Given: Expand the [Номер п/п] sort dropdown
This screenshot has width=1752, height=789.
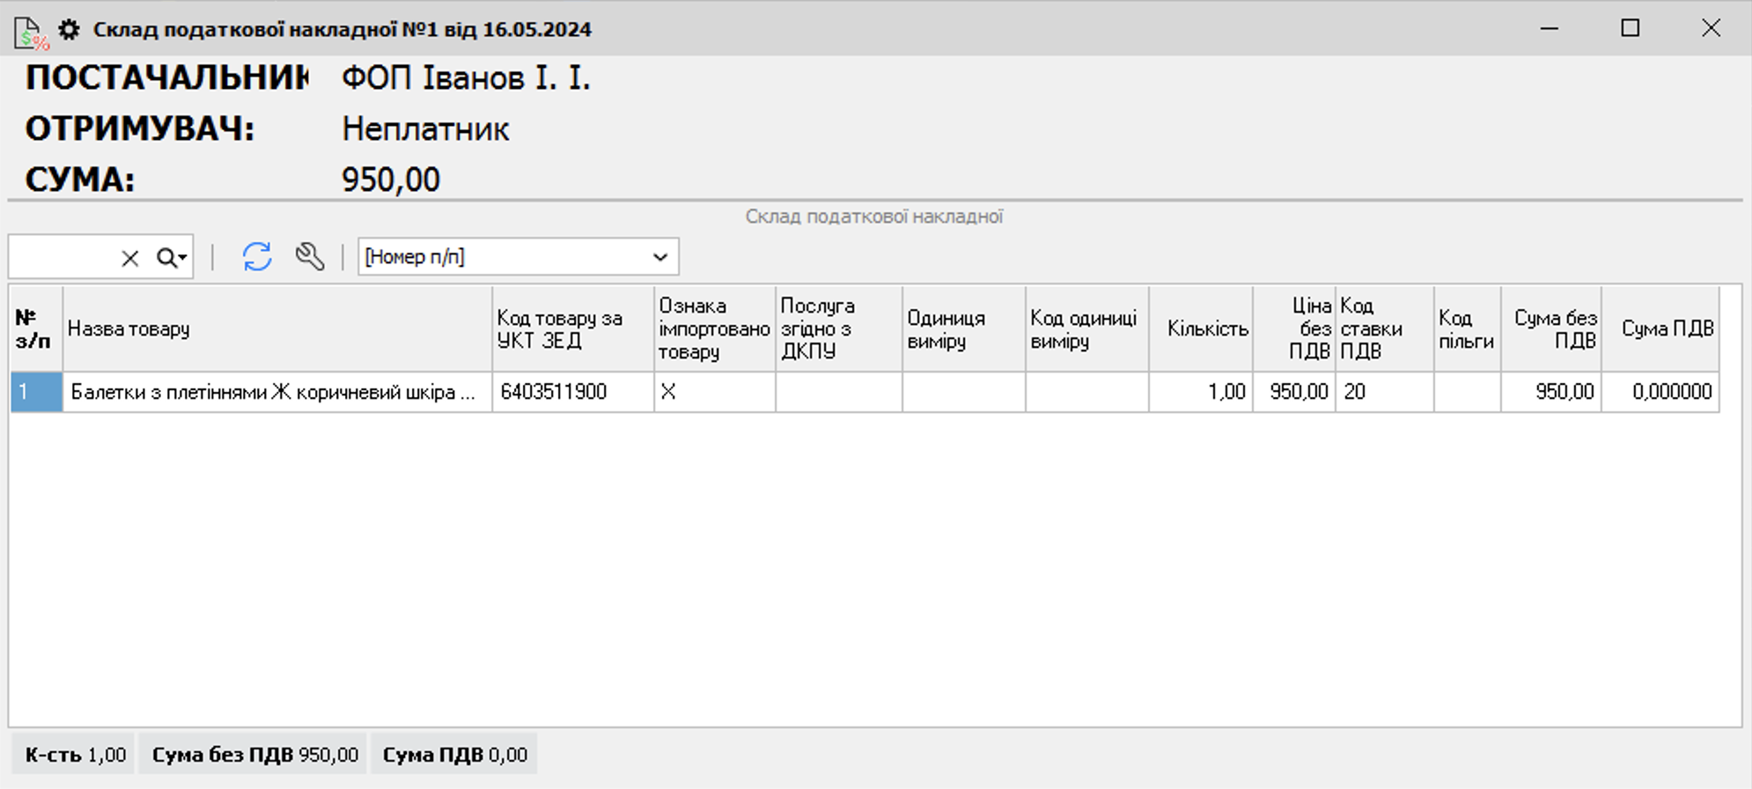Looking at the screenshot, I should point(659,257).
